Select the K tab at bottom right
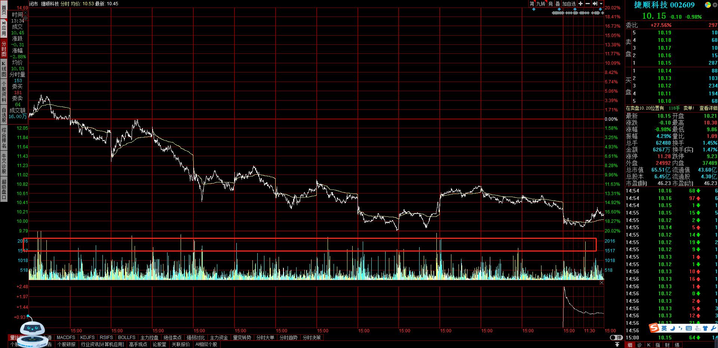Screen dimensions: 718x348 click(649, 345)
